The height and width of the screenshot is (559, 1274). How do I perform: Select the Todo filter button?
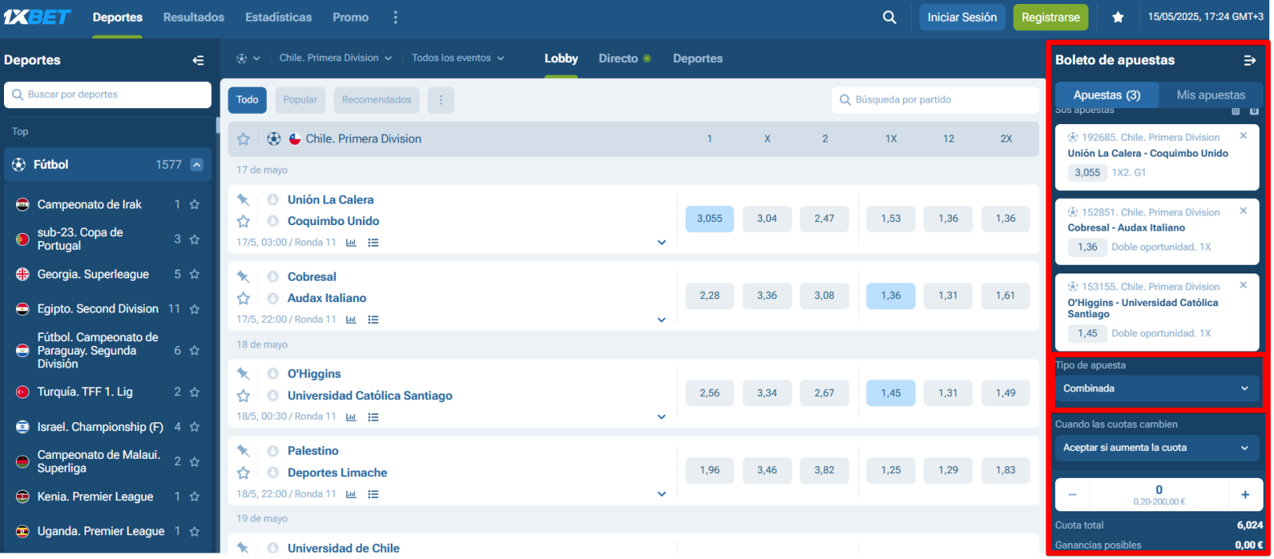tap(247, 100)
